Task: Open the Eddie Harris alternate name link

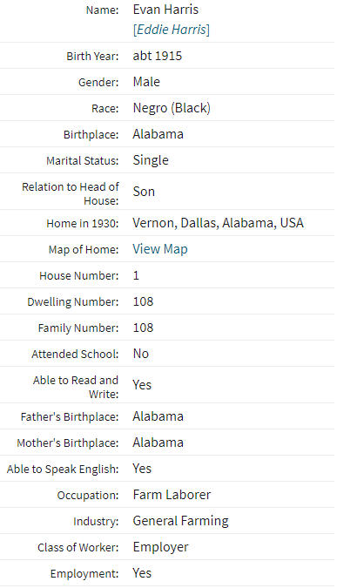Action: click(172, 30)
